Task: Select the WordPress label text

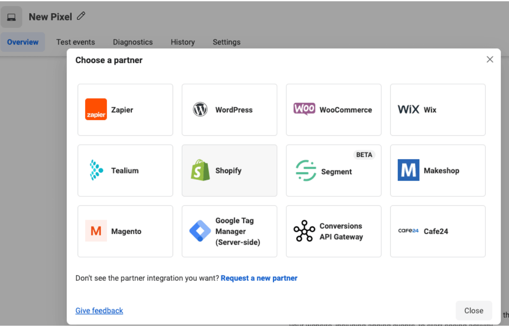Action: pyautogui.click(x=234, y=110)
